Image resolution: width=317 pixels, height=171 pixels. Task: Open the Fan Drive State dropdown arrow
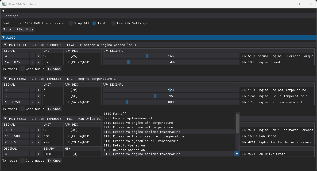236,154
